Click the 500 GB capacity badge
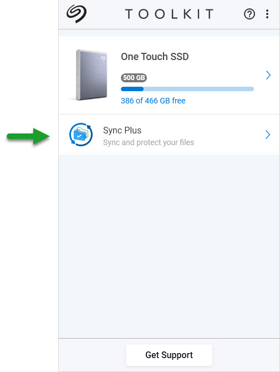This screenshot has width=280, height=372. 134,78
